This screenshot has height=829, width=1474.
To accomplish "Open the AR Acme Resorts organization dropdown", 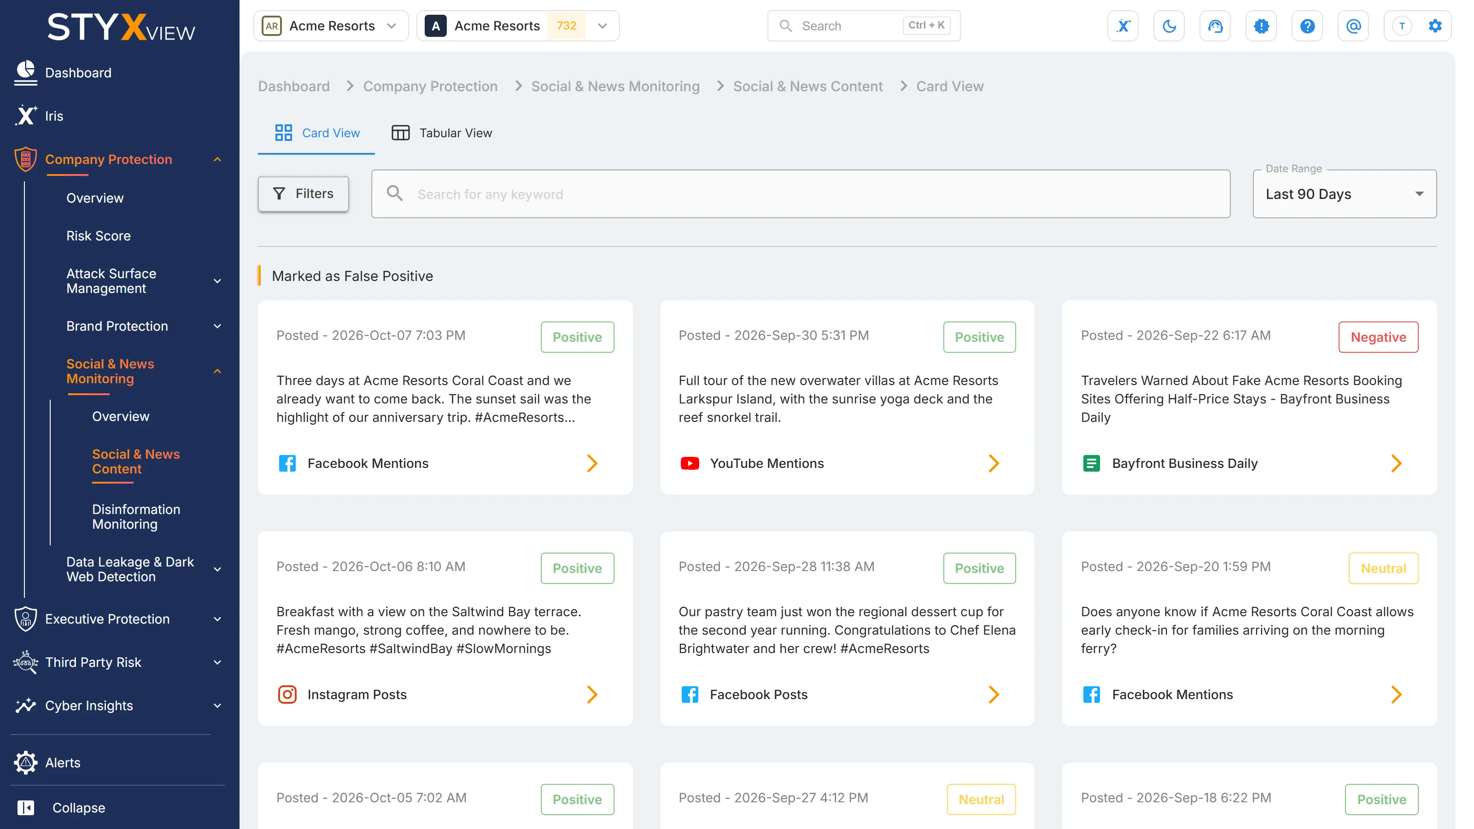I will click(331, 26).
